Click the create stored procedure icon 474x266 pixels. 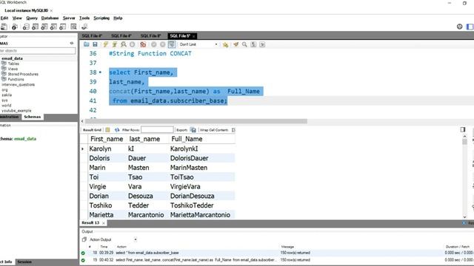53,27
